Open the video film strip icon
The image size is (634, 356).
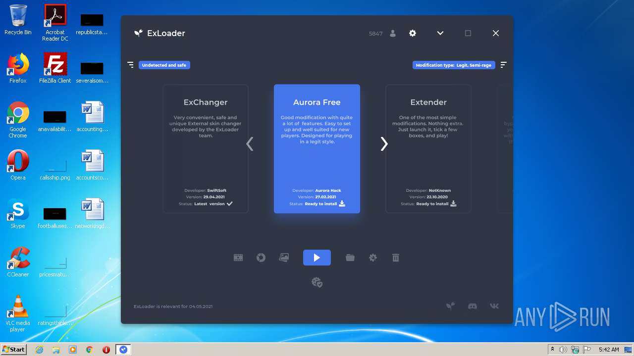(238, 258)
